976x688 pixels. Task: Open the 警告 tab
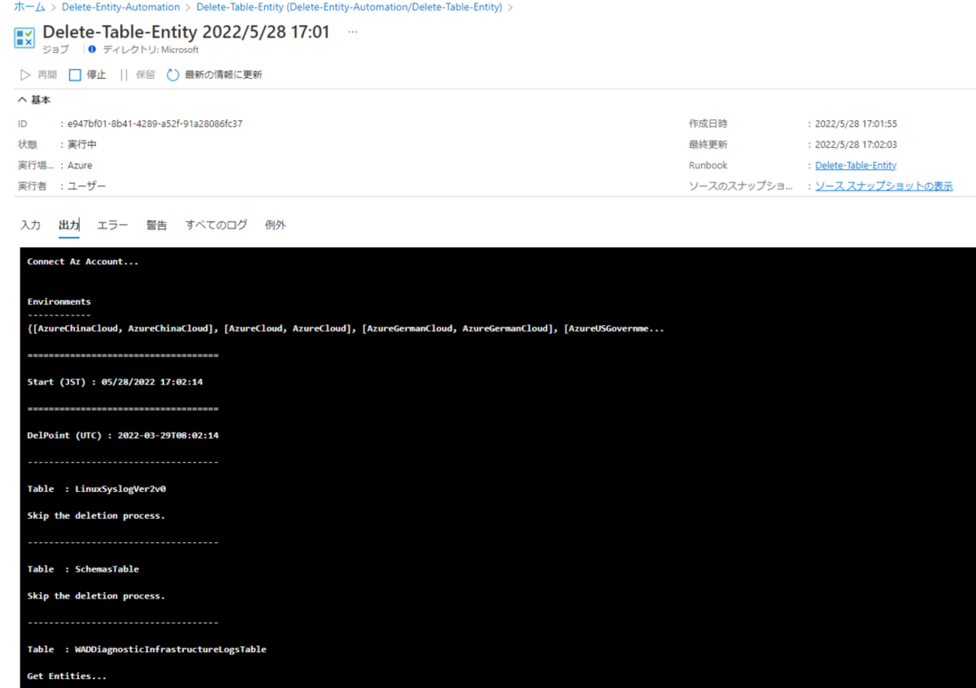click(157, 225)
